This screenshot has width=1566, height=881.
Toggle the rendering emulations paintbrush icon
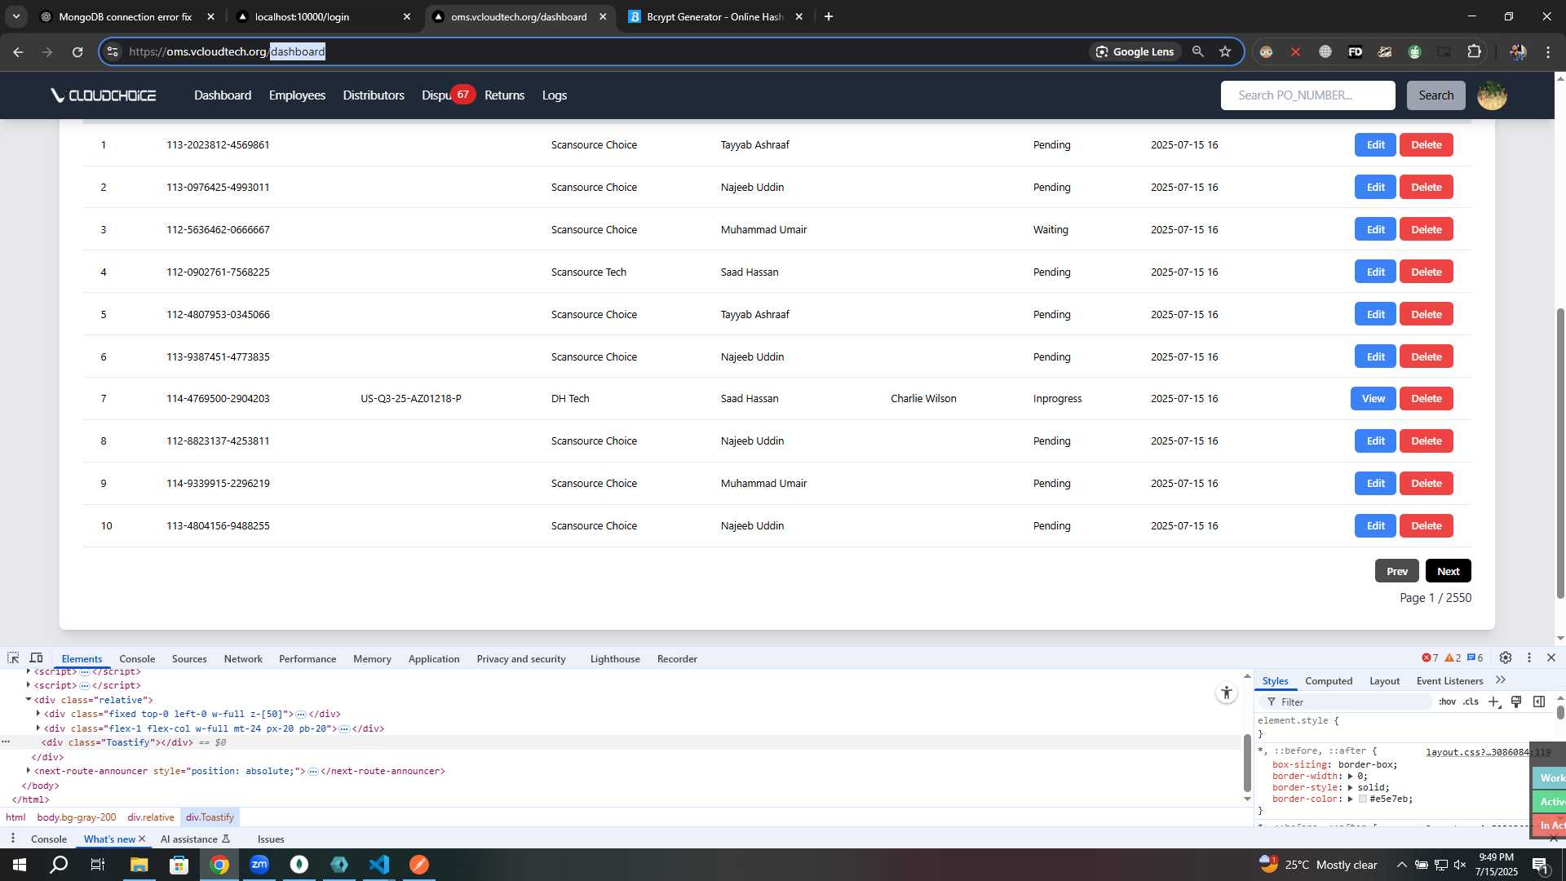(1516, 702)
